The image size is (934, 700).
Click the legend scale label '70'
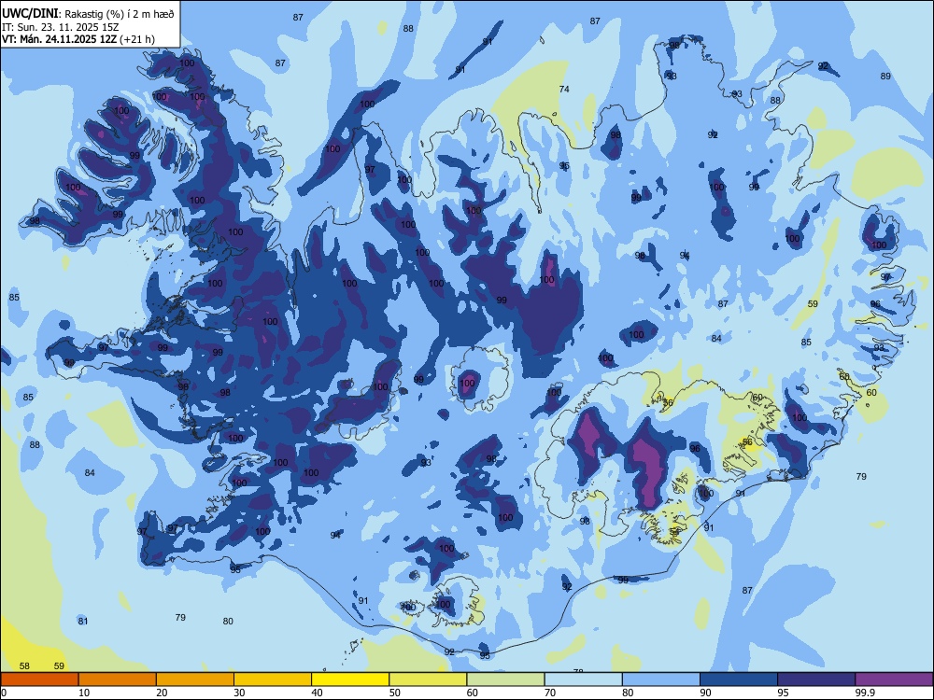pyautogui.click(x=550, y=693)
